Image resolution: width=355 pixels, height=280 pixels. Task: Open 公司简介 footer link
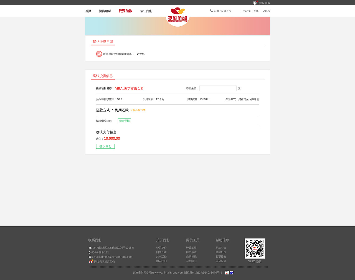coord(161,248)
